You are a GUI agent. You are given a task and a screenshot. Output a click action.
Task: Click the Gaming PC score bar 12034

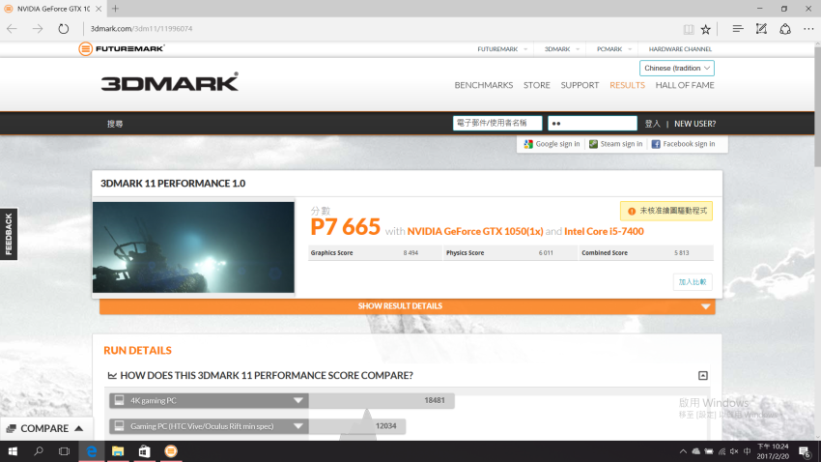pyautogui.click(x=356, y=426)
